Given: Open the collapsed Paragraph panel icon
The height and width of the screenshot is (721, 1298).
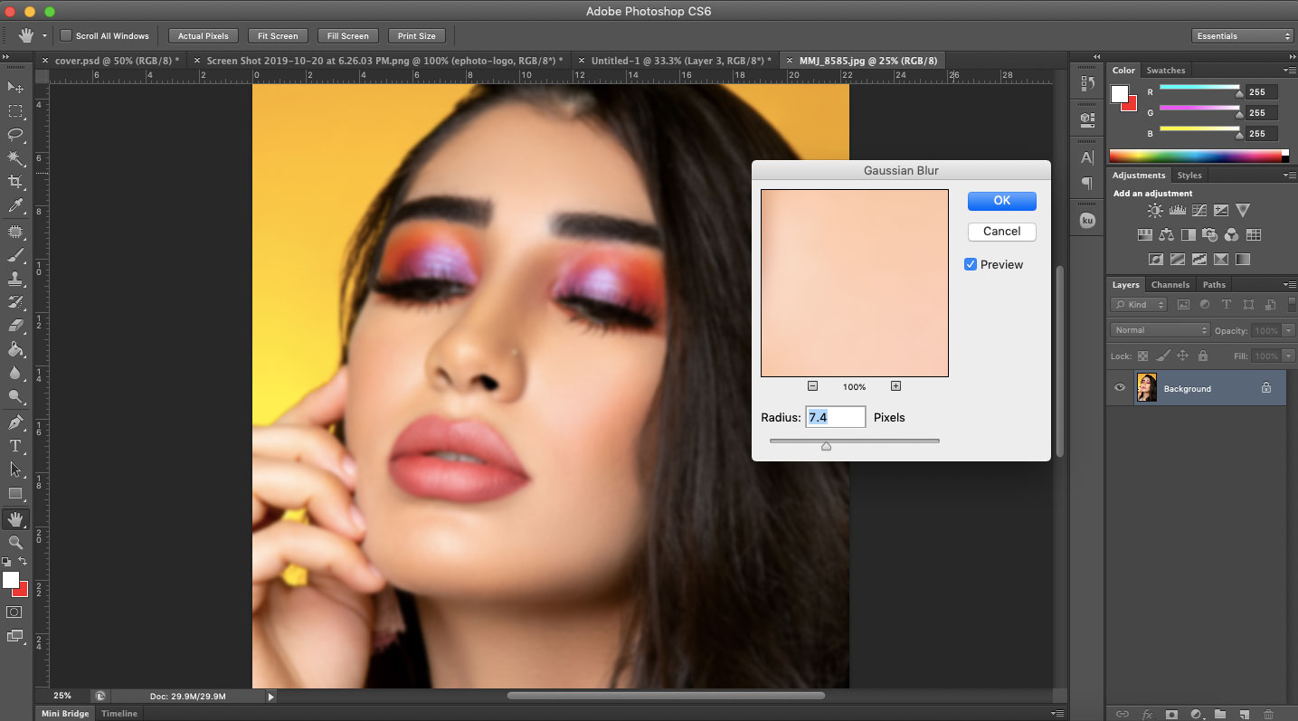Looking at the screenshot, I should point(1087,183).
